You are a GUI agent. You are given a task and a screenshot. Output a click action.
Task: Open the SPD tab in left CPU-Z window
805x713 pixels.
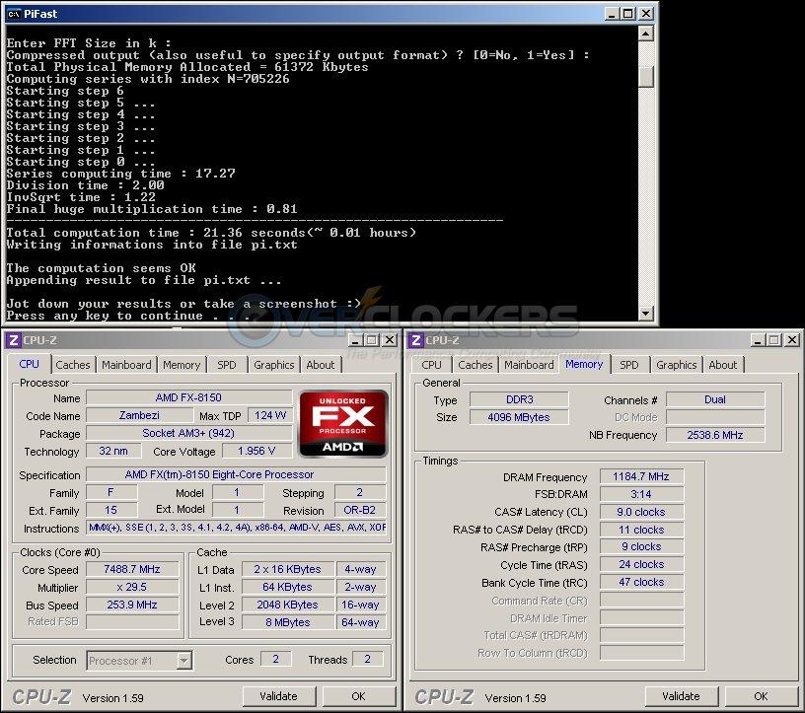click(227, 365)
